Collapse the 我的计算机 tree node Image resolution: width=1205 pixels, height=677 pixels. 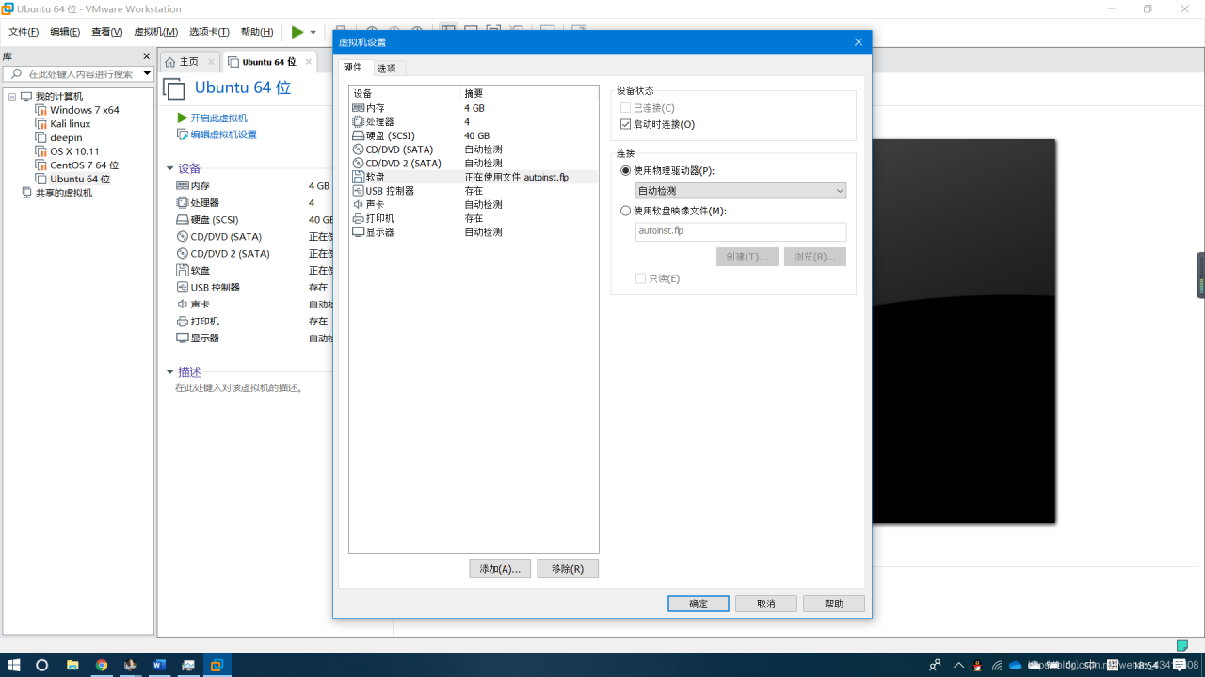point(12,97)
